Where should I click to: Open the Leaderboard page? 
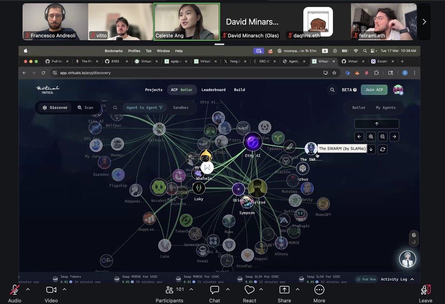coord(214,90)
